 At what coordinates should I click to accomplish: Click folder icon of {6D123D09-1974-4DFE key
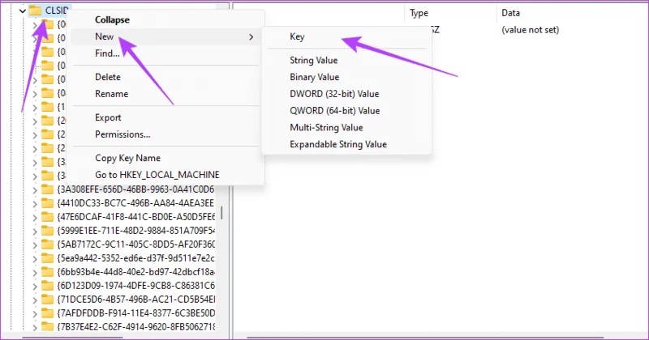pos(48,286)
